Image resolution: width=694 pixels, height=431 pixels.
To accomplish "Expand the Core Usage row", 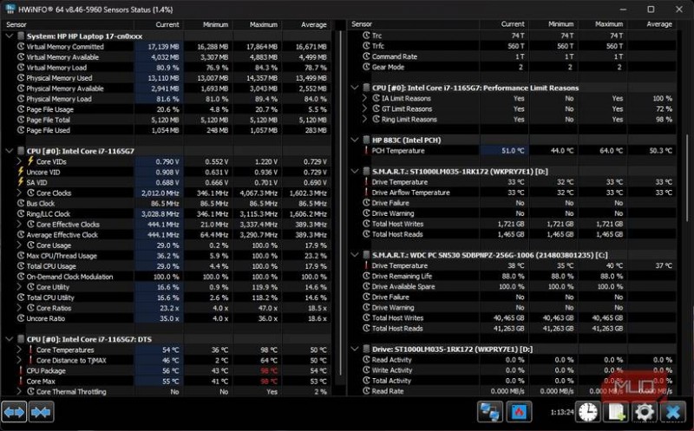I will [x=19, y=245].
